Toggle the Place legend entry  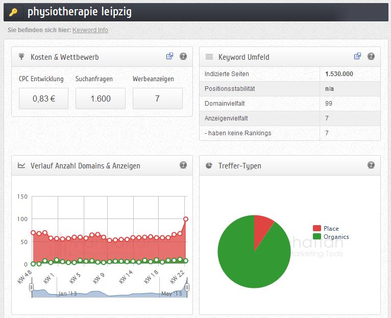tap(326, 228)
